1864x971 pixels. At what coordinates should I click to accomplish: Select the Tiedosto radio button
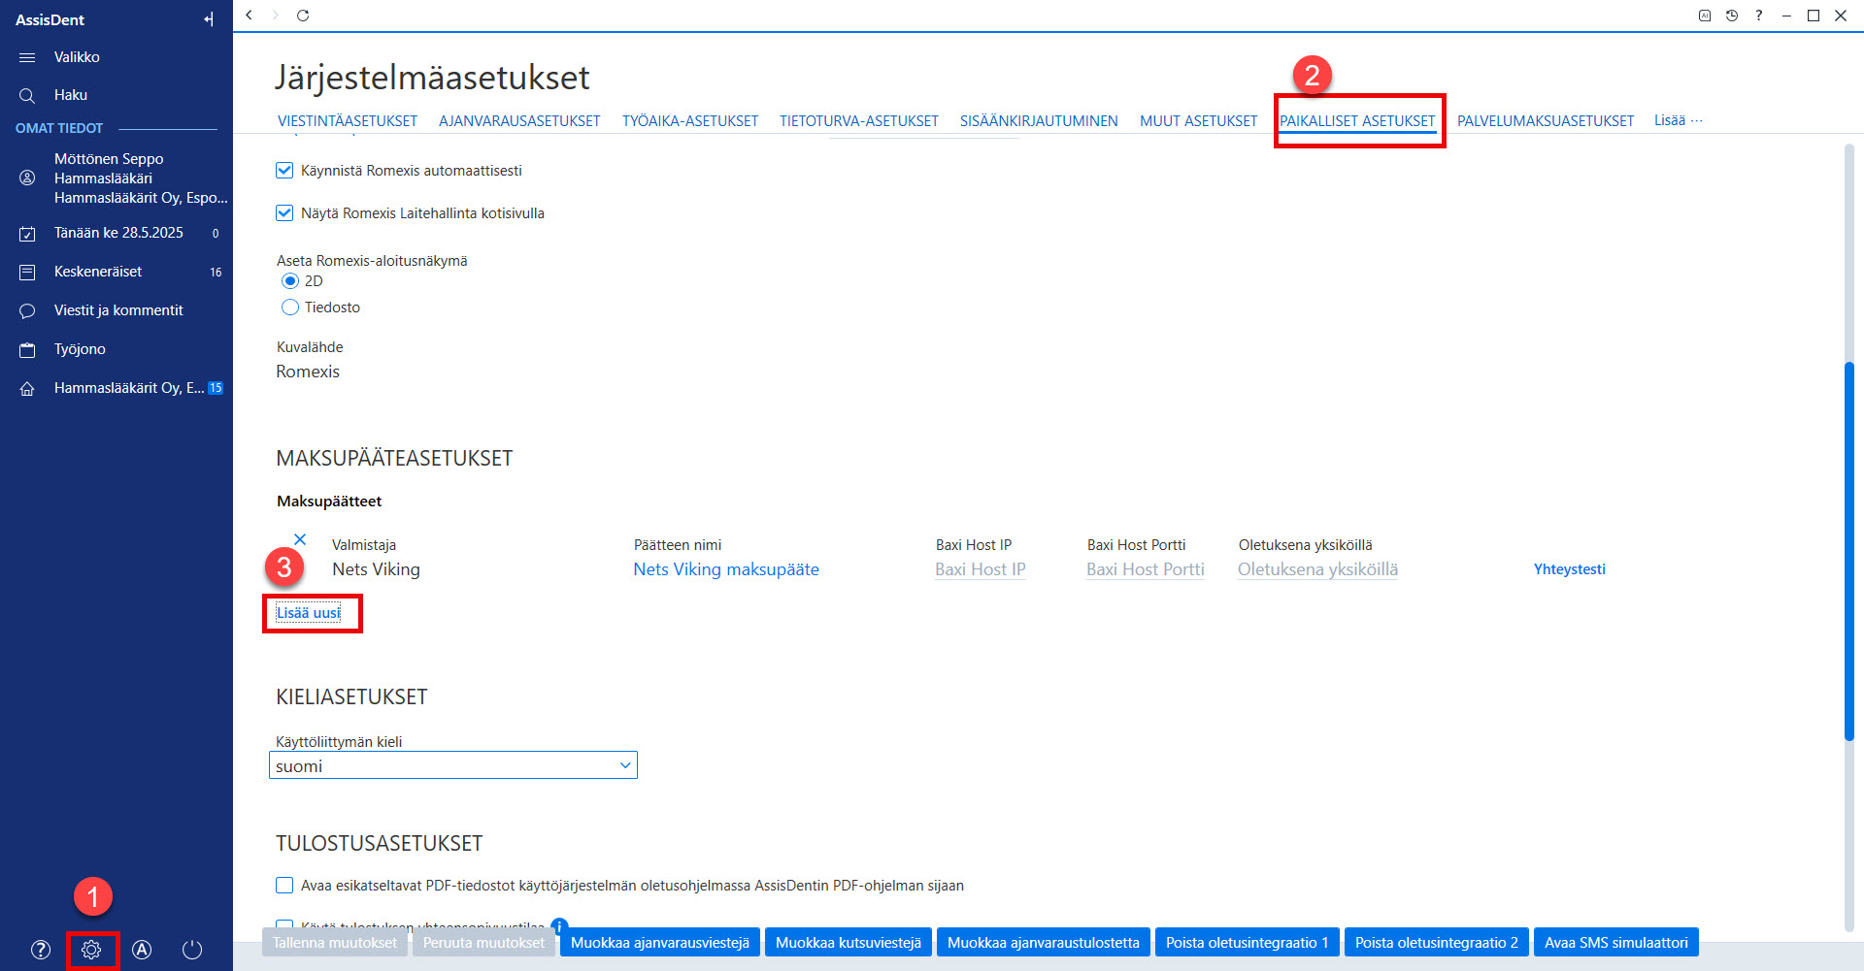[290, 307]
